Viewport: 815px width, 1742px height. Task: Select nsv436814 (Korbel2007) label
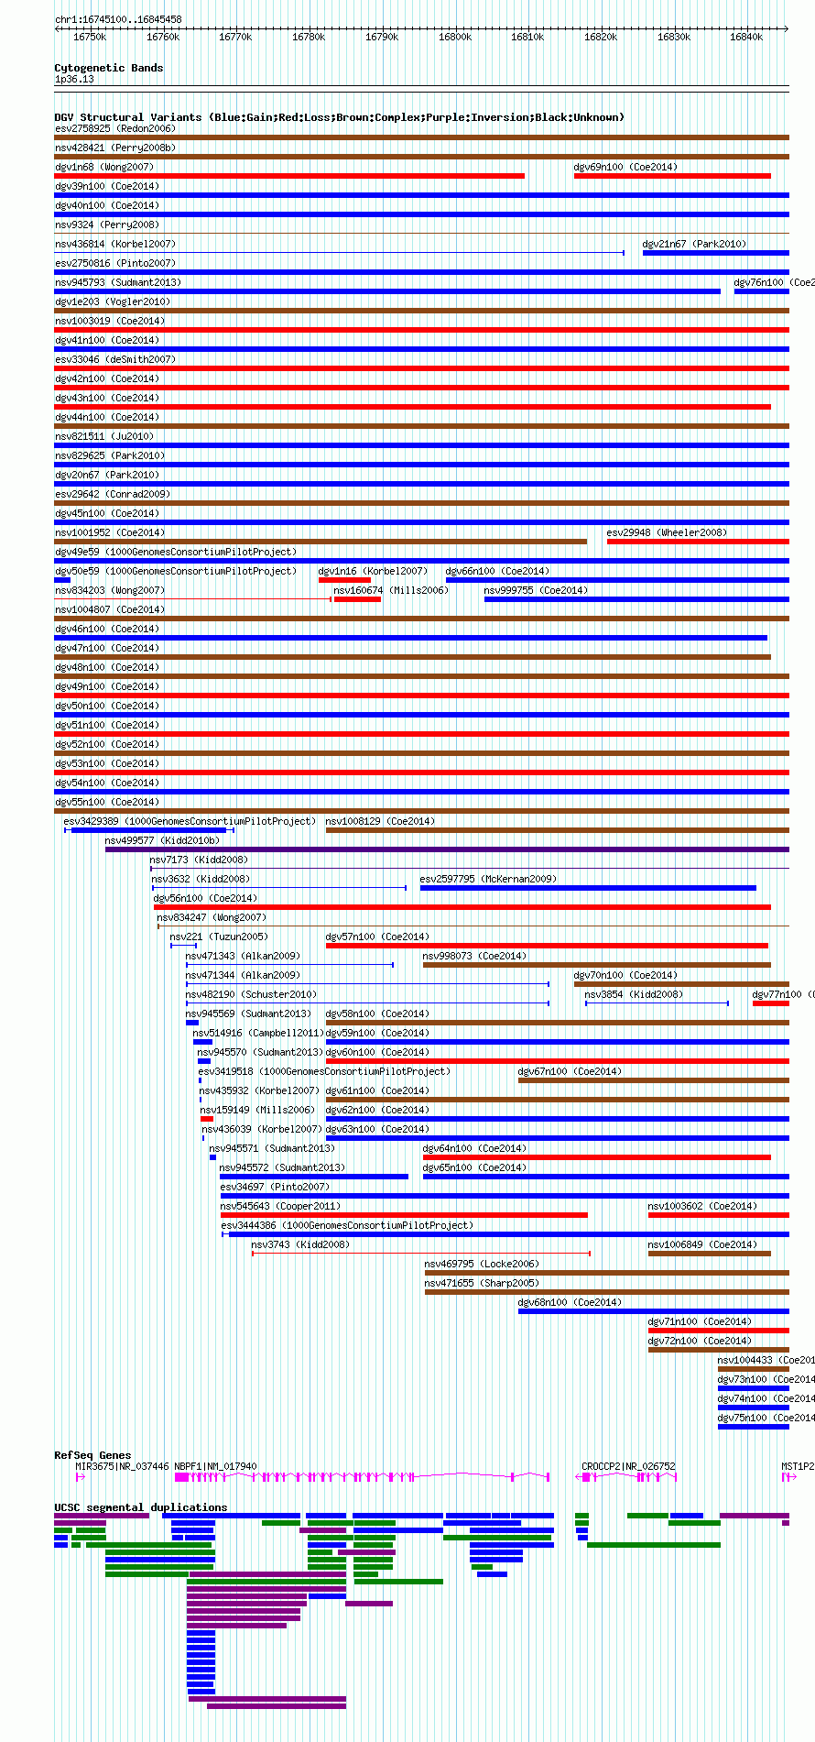click(115, 244)
